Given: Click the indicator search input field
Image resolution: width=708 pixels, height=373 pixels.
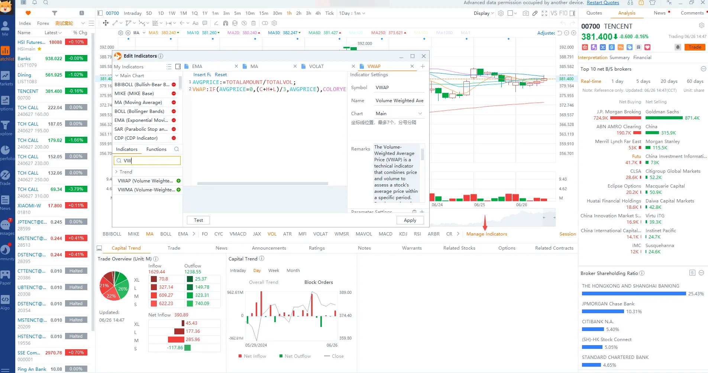Looking at the screenshot, I should coord(147,160).
